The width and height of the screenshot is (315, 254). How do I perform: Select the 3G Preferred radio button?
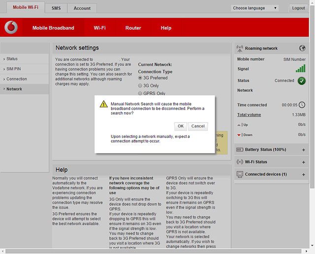click(140, 78)
